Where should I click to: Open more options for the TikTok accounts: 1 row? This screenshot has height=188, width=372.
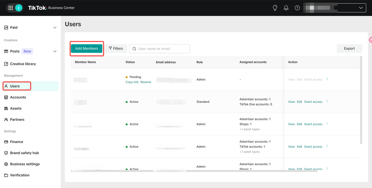[327, 146]
